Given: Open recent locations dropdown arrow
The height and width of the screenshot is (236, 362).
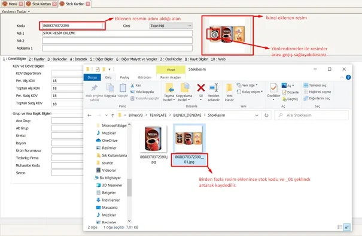Looking at the screenshot, I should point(106,115).
